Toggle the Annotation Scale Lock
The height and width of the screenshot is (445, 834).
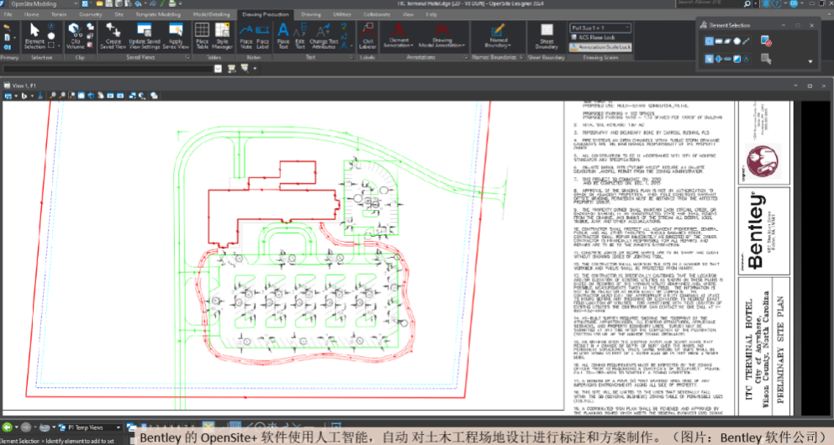coord(600,48)
